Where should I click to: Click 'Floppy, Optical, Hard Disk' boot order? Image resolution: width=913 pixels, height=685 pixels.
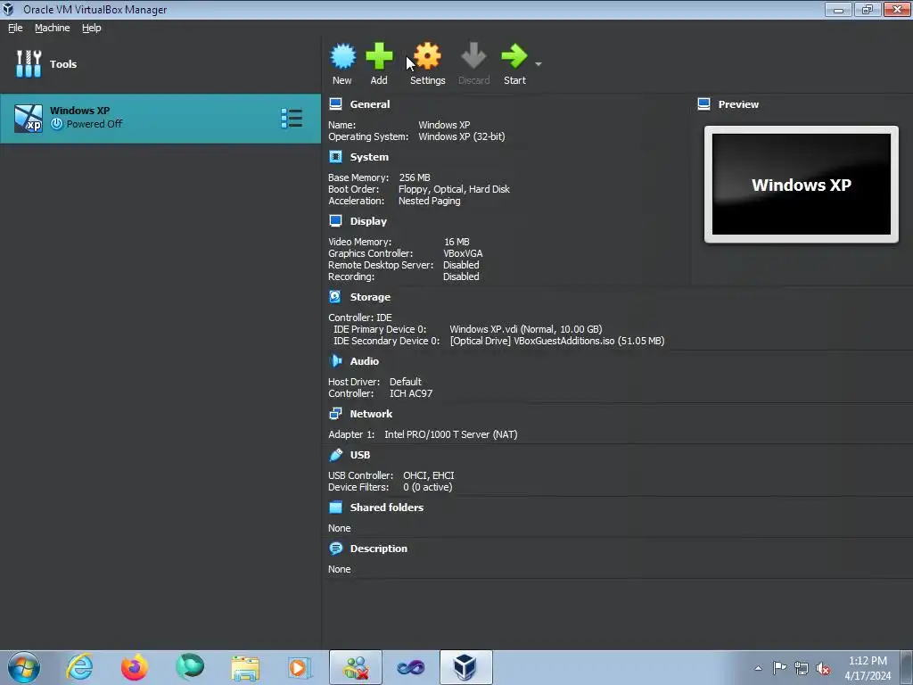(454, 189)
